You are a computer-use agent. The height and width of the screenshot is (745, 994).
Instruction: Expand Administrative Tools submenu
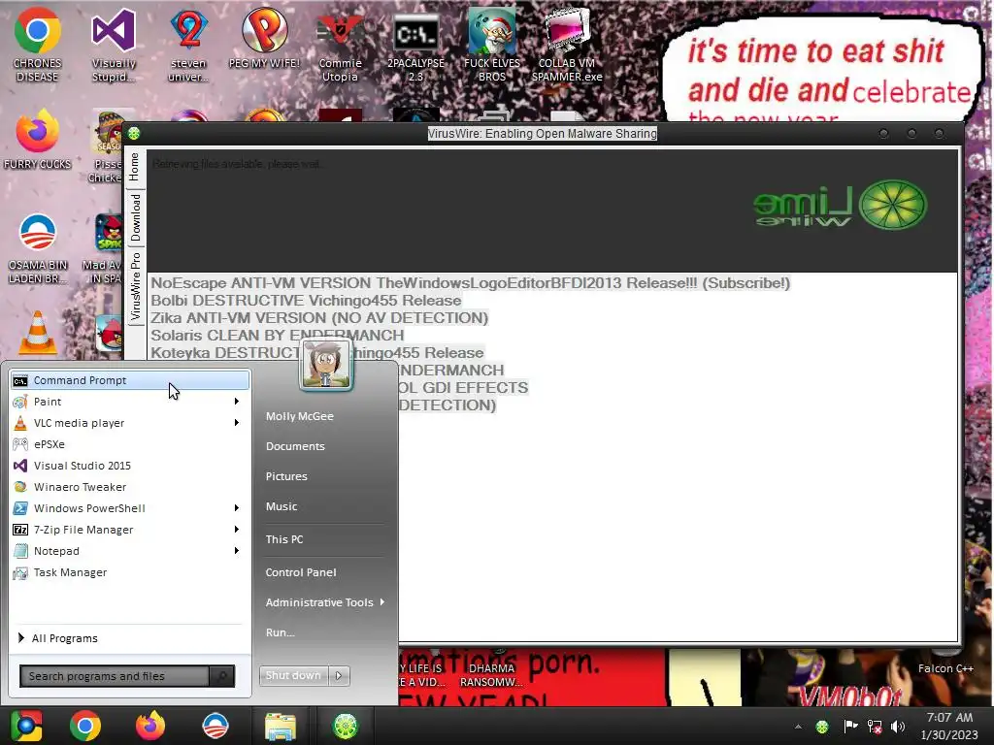click(325, 602)
